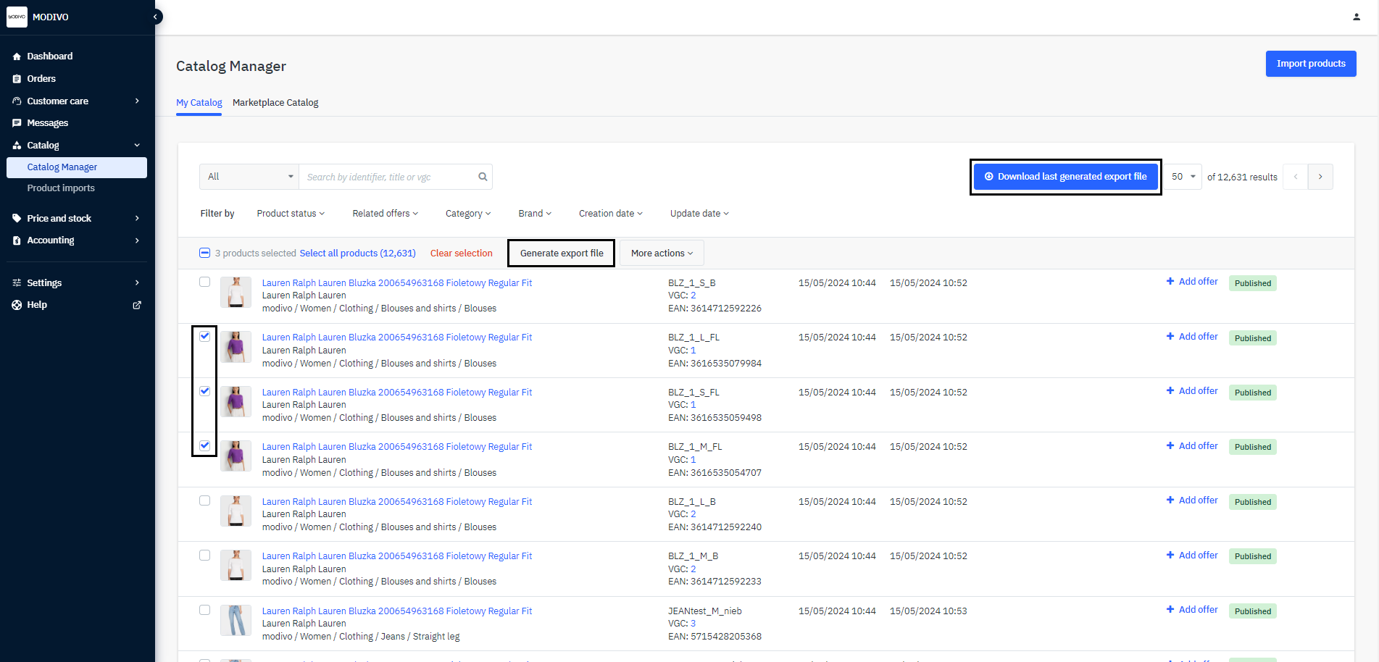Viewport: 1379px width, 662px height.
Task: Expand the Category filter
Action: 468,214
